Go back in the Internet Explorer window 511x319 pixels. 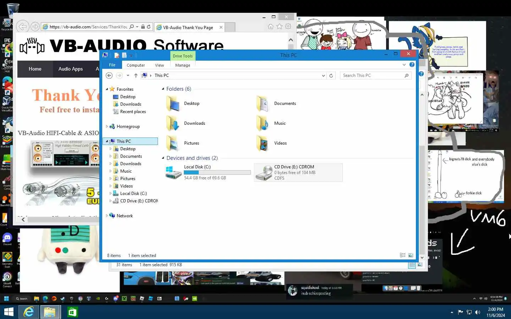pyautogui.click(x=23, y=27)
